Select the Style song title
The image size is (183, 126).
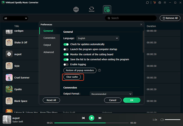click(17, 66)
